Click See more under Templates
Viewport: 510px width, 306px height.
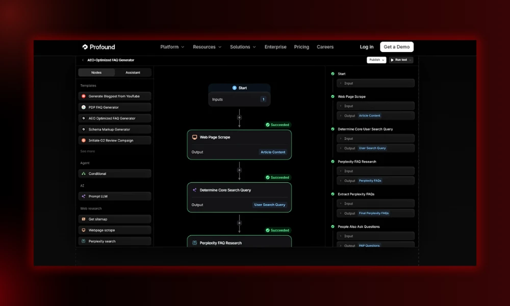coord(88,151)
